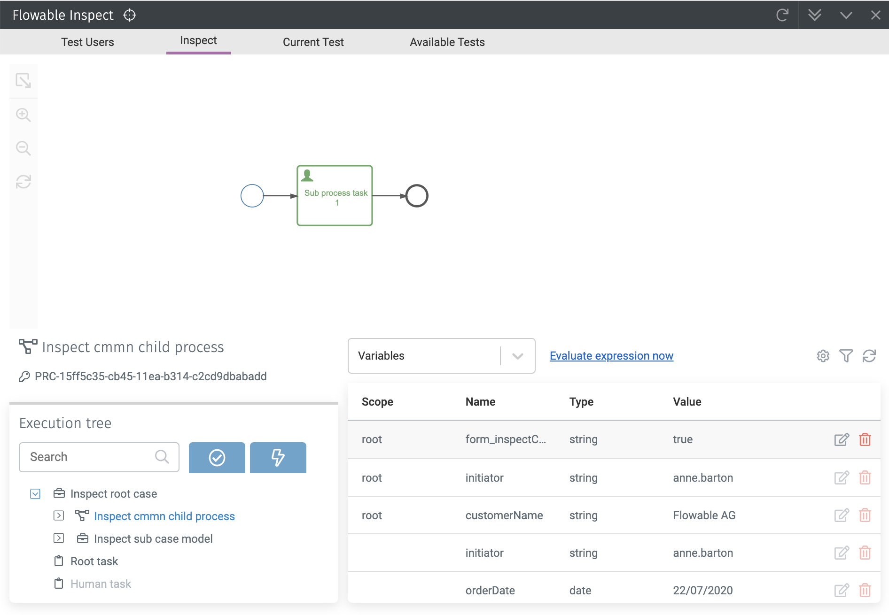Image resolution: width=889 pixels, height=615 pixels.
Task: Click the zoom out magnifier on diagram toolbar
Action: coord(23,148)
